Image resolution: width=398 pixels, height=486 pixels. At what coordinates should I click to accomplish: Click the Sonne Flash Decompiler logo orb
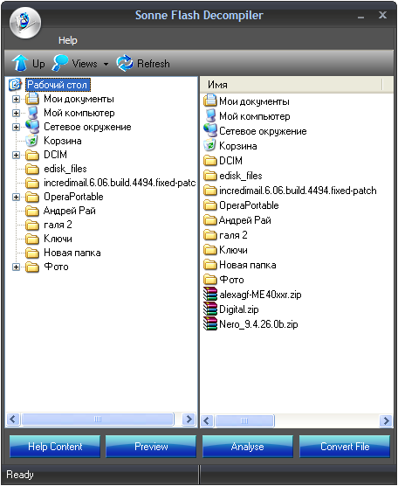click(25, 23)
